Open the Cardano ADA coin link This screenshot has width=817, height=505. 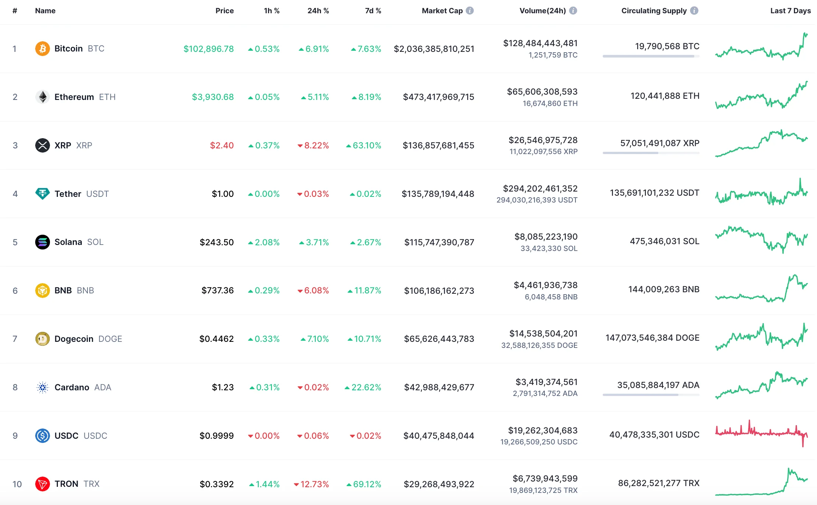click(x=72, y=387)
